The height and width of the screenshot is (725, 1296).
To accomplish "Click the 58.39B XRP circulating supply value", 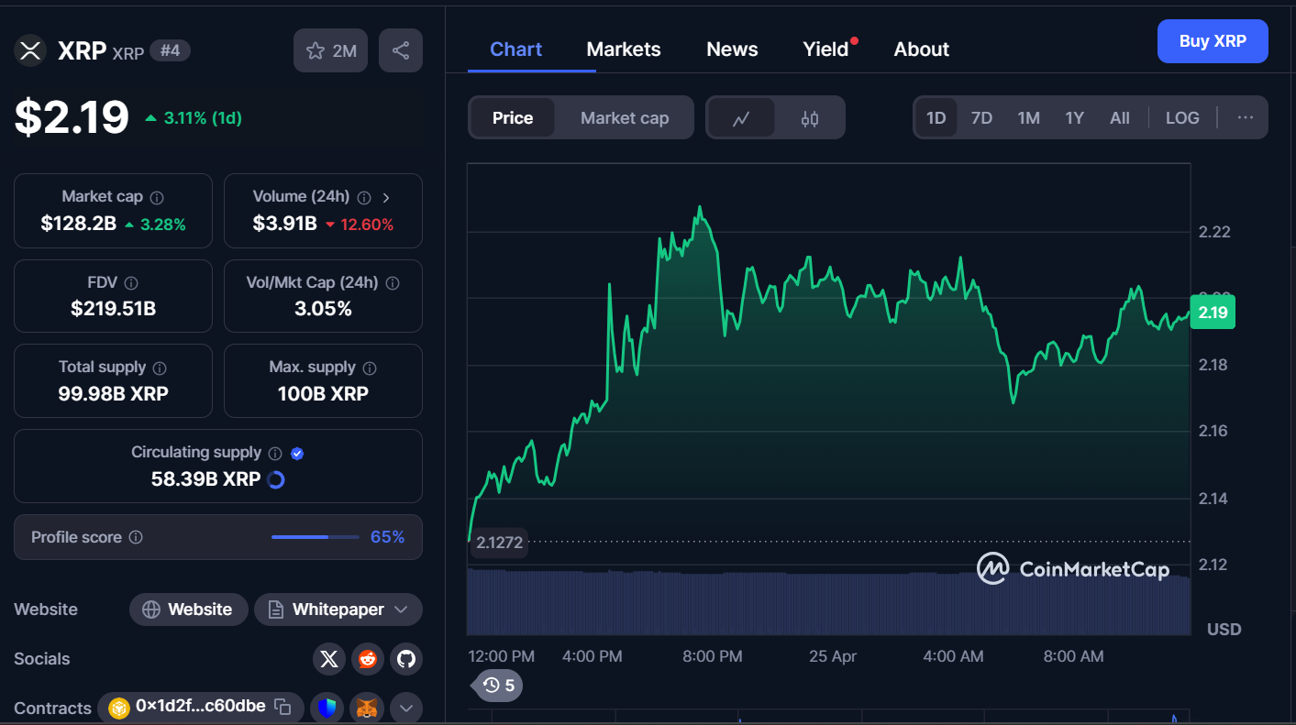I will 206,479.
